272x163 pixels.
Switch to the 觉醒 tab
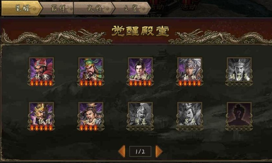tap(22, 8)
